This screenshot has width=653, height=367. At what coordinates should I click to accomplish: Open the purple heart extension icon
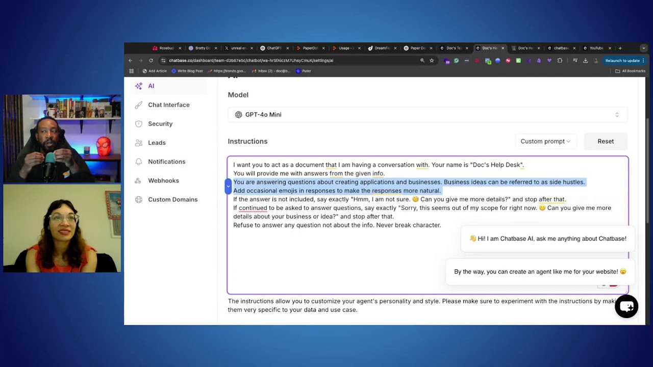click(549, 61)
